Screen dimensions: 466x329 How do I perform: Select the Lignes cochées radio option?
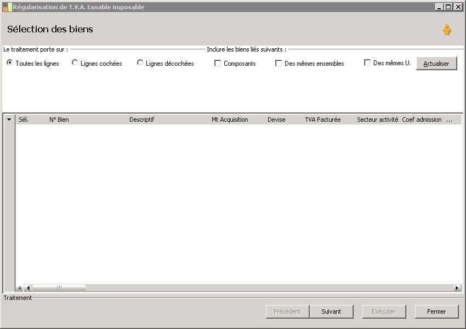click(x=75, y=63)
